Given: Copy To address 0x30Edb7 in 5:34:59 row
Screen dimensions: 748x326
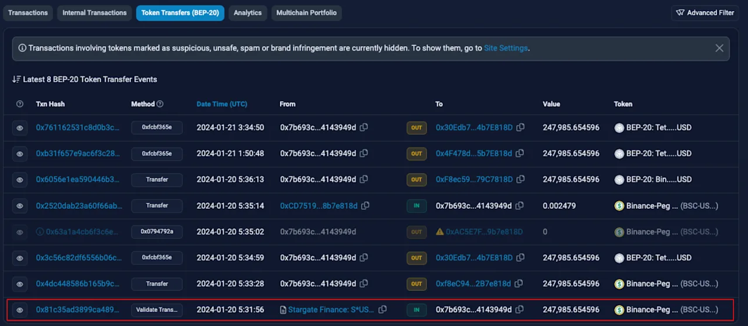Looking at the screenshot, I should [520, 258].
